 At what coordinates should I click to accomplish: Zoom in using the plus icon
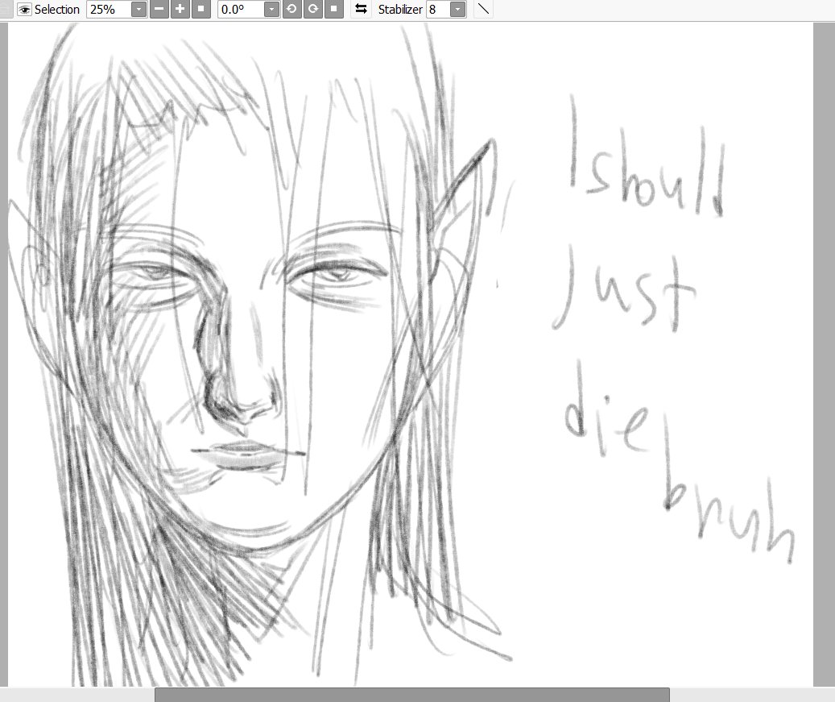pyautogui.click(x=179, y=9)
